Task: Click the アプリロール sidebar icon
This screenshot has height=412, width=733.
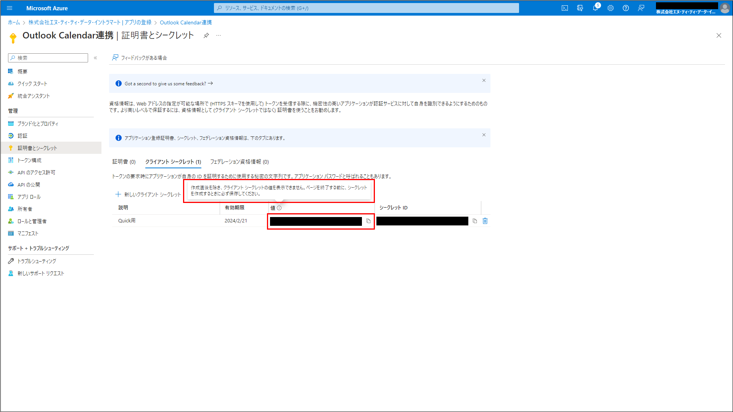Action: coord(11,196)
